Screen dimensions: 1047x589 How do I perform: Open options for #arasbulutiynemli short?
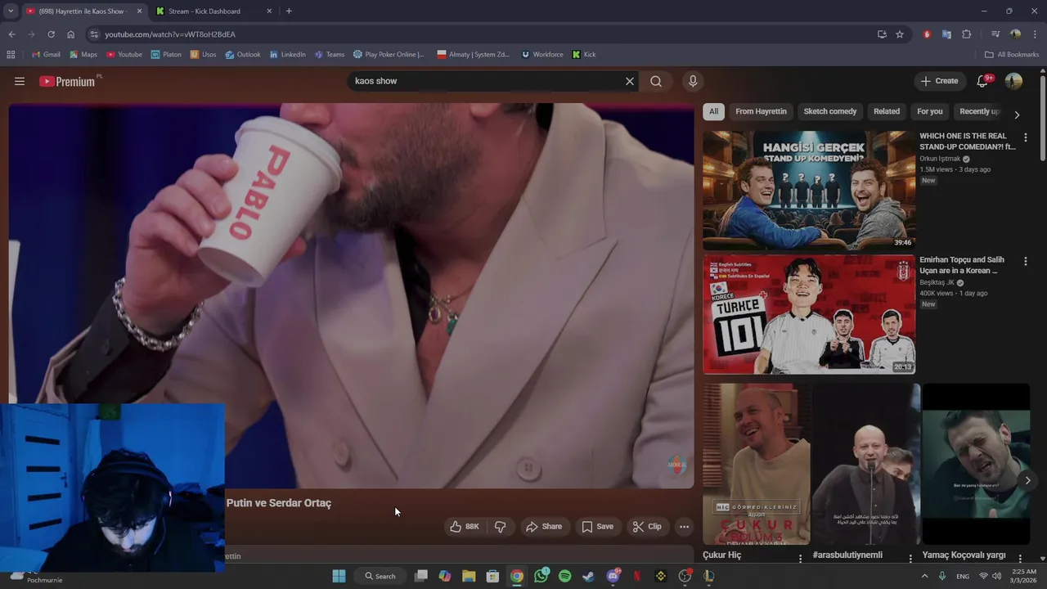[910, 558]
